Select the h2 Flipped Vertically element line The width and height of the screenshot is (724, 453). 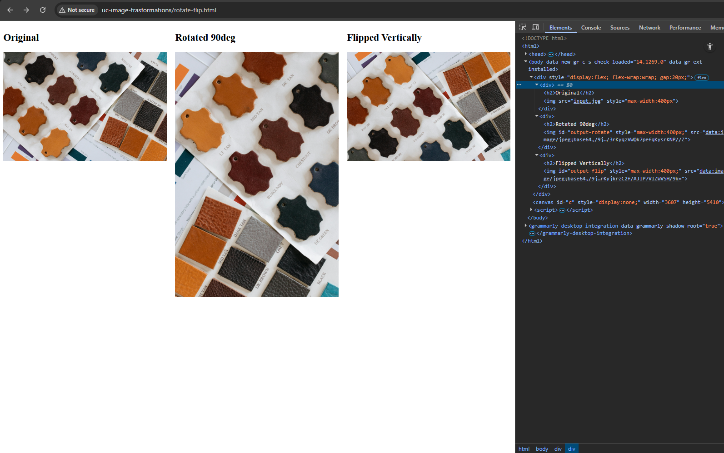[584, 163]
